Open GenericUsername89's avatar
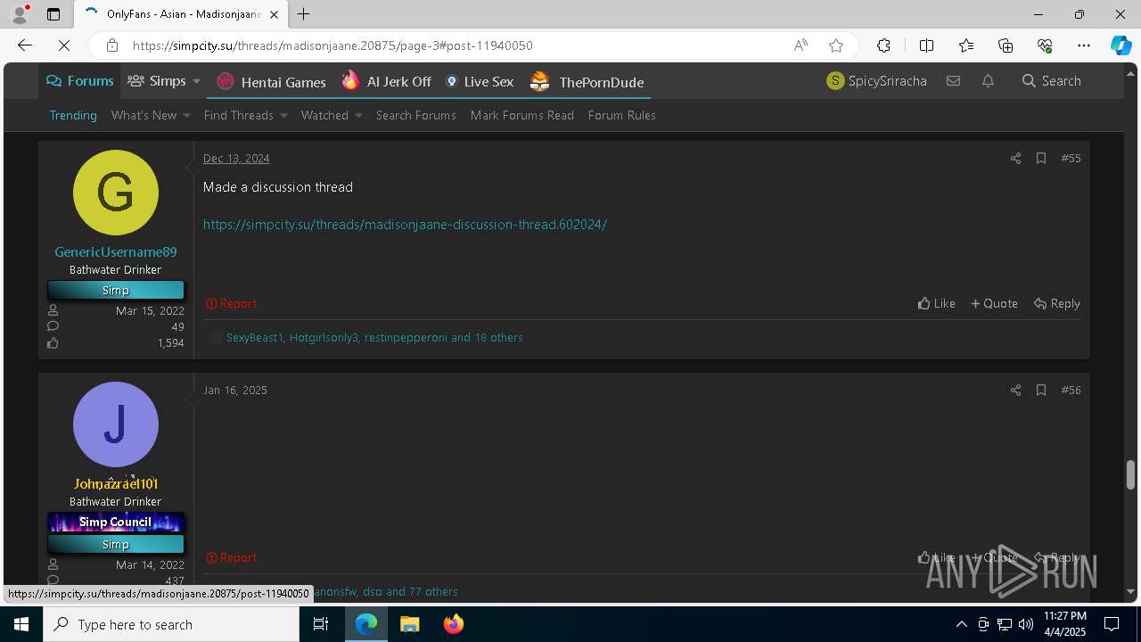Screen dimensions: 1141x642 [116, 193]
